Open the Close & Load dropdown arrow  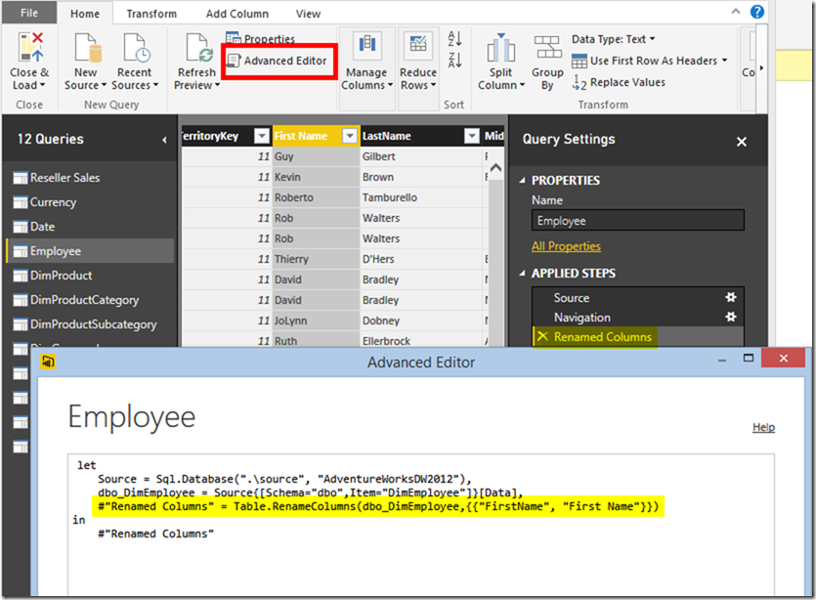pos(43,85)
